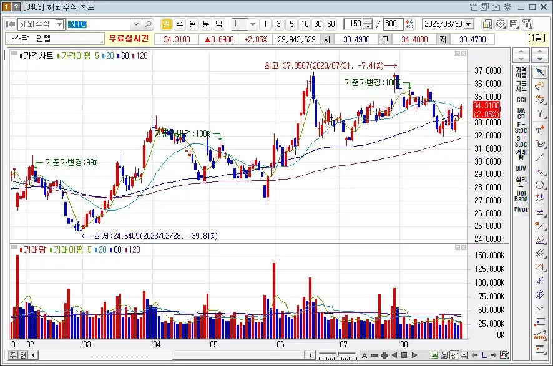Click the AUTO trendline tool icon

click(x=540, y=335)
